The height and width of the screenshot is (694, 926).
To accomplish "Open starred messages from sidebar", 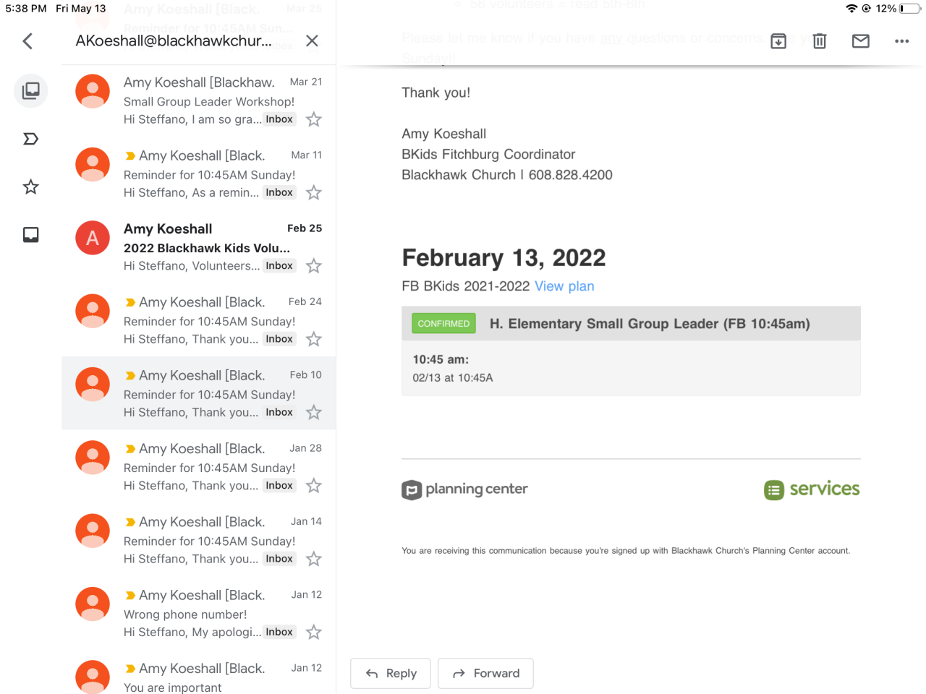I will tap(31, 187).
